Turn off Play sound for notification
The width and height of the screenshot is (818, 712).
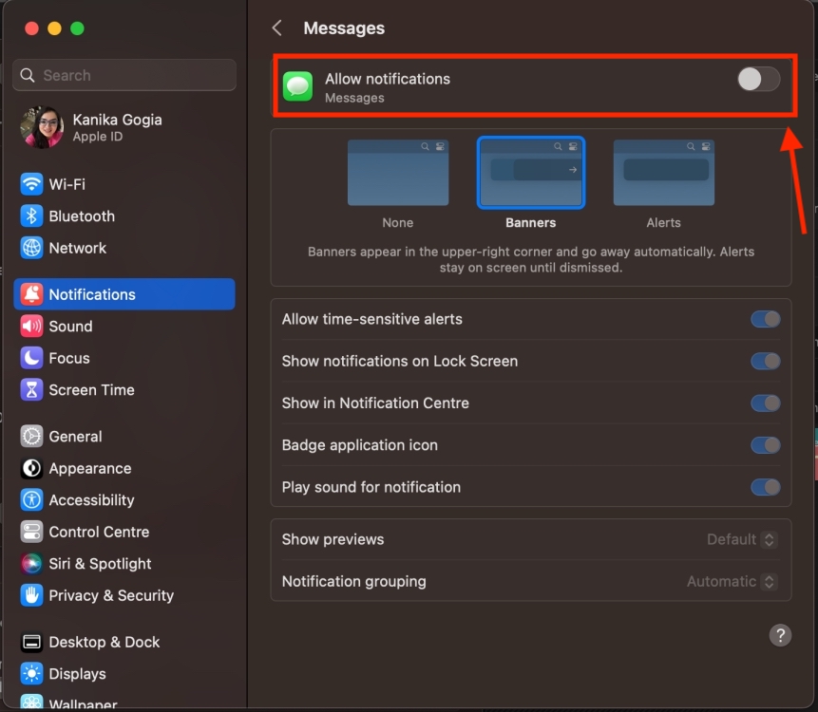pyautogui.click(x=765, y=487)
